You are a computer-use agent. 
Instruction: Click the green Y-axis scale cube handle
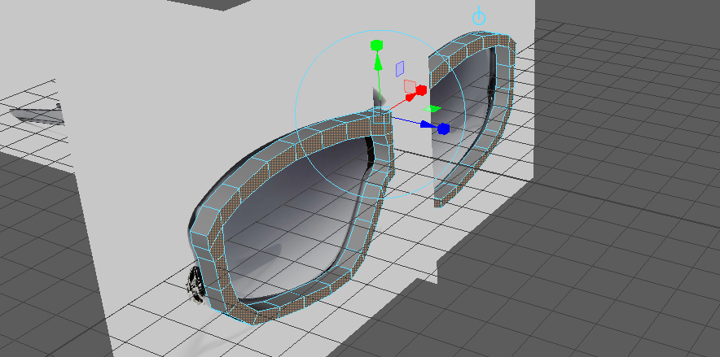pos(376,43)
